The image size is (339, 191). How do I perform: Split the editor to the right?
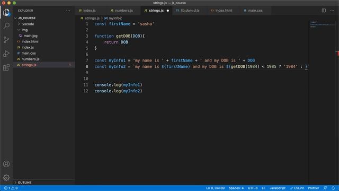point(324,11)
